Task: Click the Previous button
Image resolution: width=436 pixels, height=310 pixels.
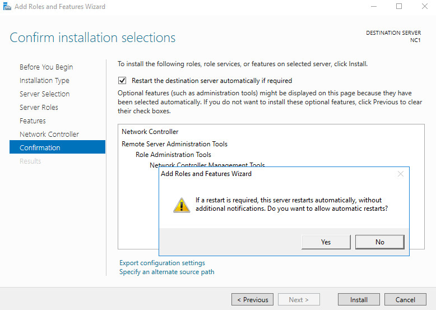Action: 253,300
